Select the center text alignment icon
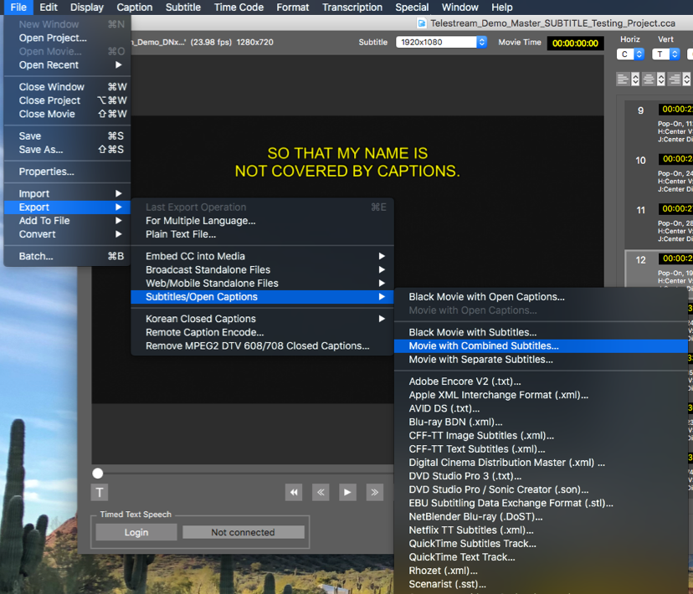The width and height of the screenshot is (693, 594). click(648, 79)
